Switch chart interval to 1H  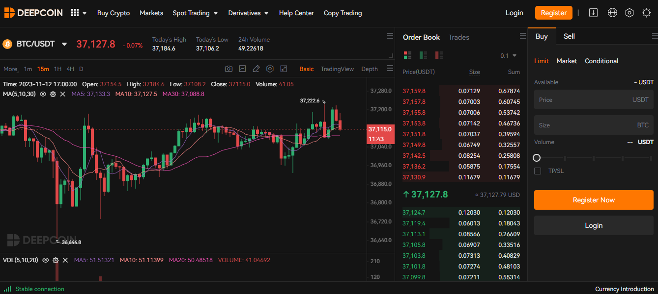[58, 69]
